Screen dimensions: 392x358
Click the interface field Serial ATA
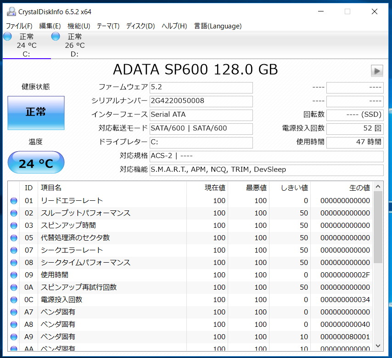coord(201,115)
